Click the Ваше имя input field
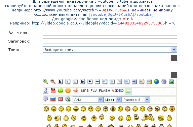Viewport: 193px width, 127px height. coord(110,33)
